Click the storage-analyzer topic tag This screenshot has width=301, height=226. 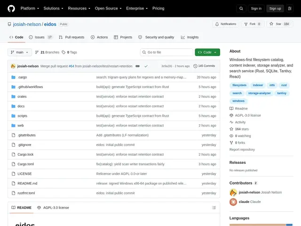click(259, 93)
